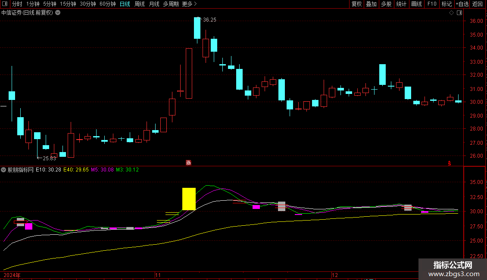The height and width of the screenshot is (280, 487).
Task: Click the 12 month axis label
Action: coord(334,275)
